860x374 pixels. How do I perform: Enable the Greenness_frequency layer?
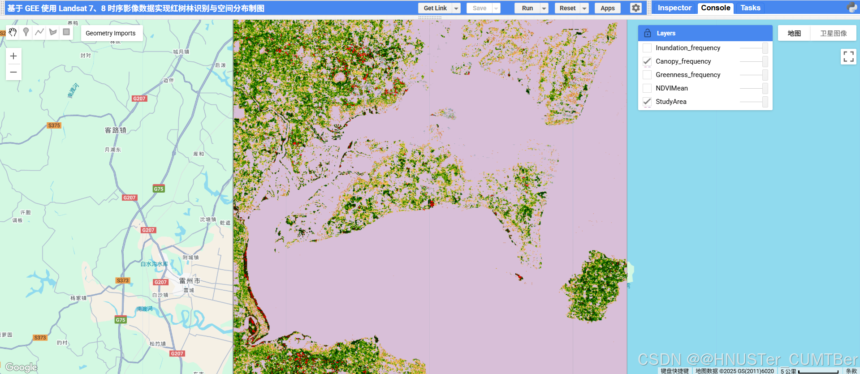pyautogui.click(x=647, y=75)
